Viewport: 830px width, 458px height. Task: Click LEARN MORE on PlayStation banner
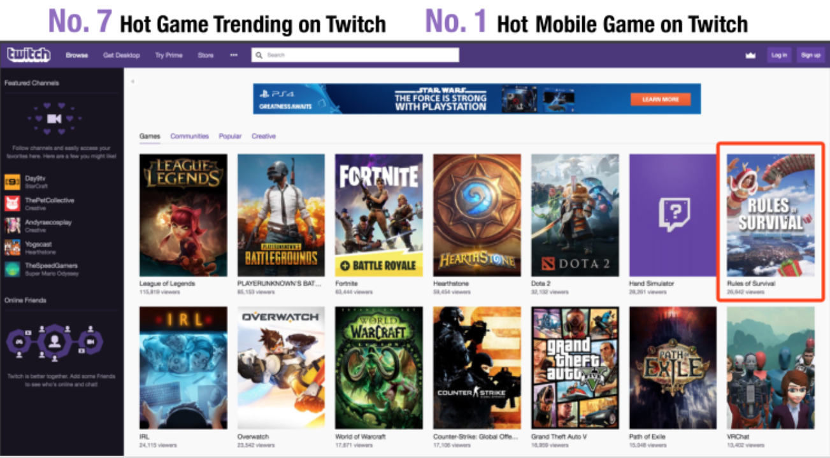coord(661,99)
